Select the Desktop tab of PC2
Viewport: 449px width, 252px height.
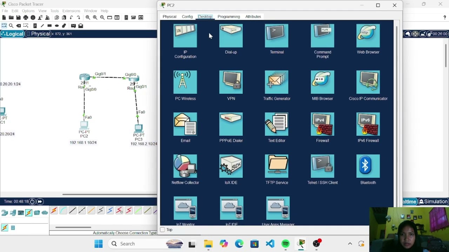pos(205,16)
